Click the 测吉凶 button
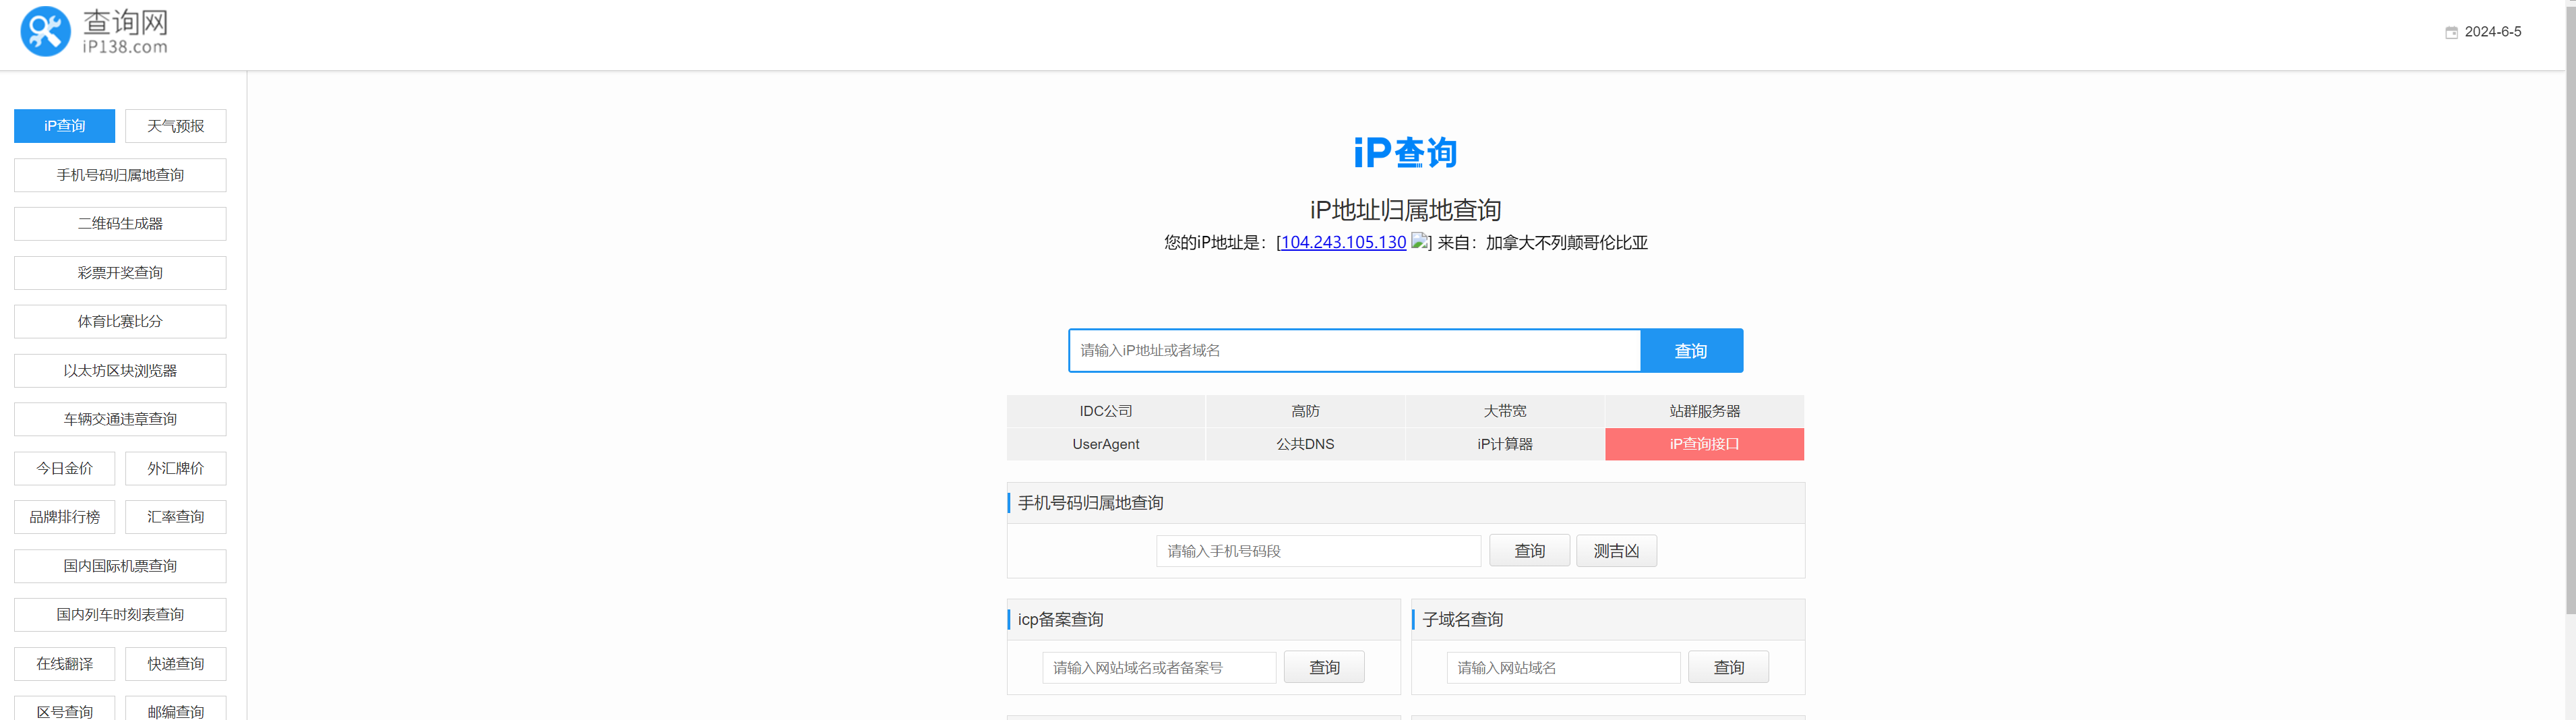The height and width of the screenshot is (720, 2576). point(1617,551)
